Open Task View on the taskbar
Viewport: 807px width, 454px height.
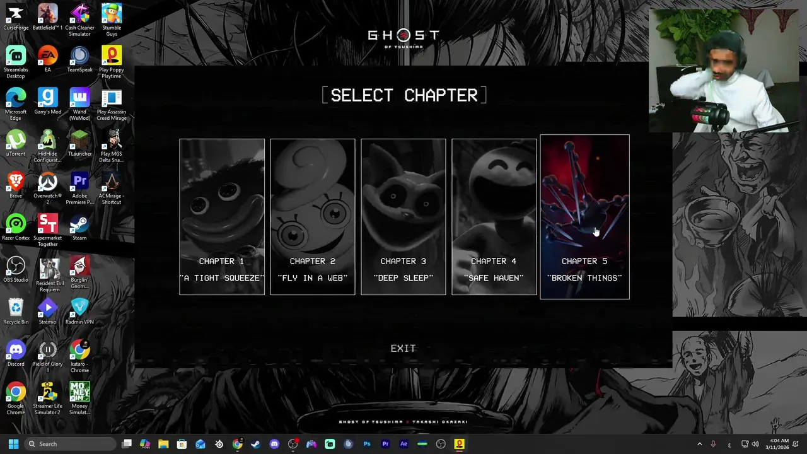(127, 444)
